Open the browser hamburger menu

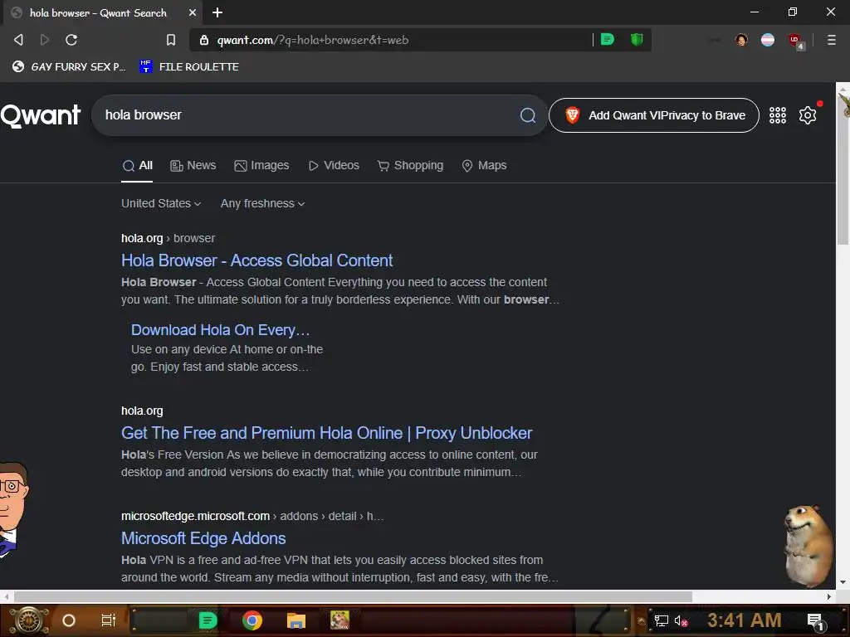[x=831, y=40]
